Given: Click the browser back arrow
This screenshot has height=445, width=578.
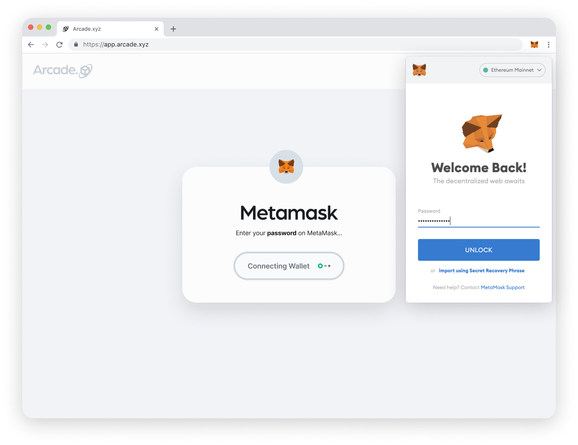Looking at the screenshot, I should point(31,44).
